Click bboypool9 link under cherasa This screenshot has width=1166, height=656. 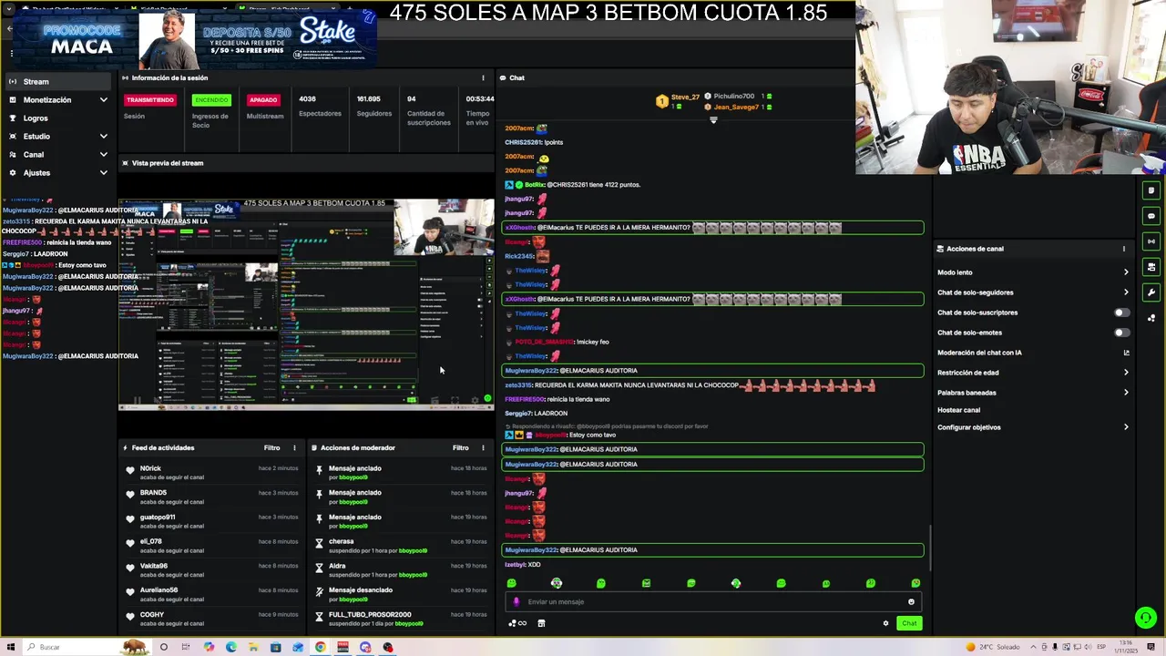413,550
